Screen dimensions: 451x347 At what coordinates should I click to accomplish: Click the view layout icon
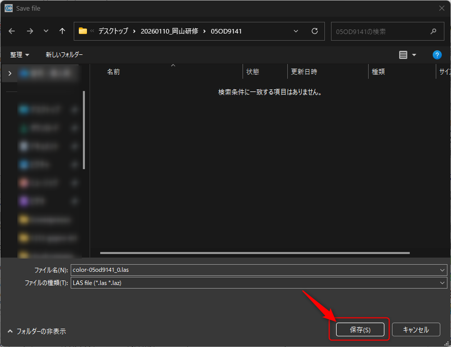point(403,55)
